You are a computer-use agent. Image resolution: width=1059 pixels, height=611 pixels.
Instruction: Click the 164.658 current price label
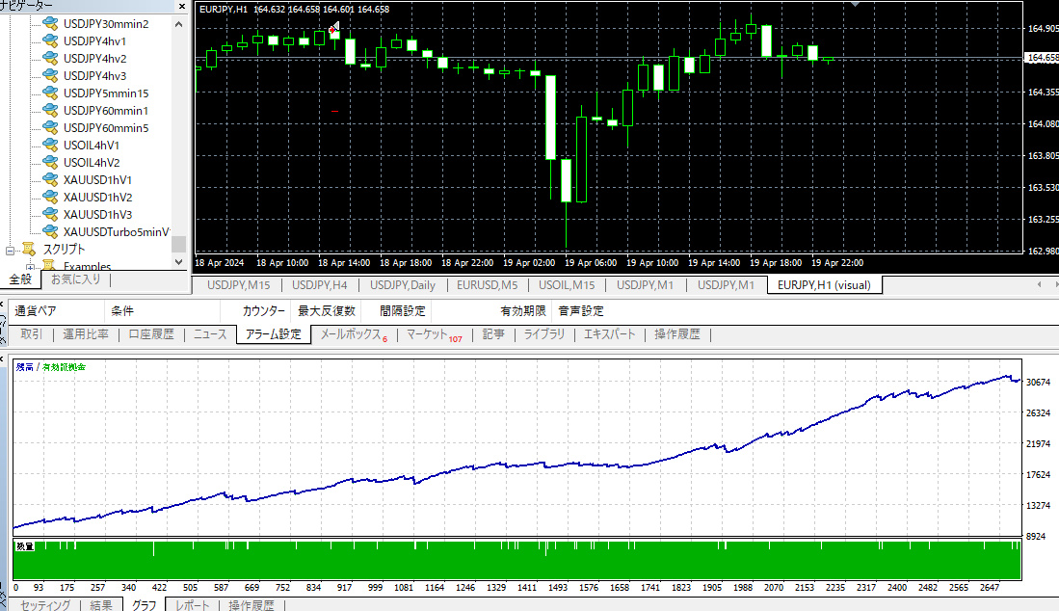coord(1042,58)
